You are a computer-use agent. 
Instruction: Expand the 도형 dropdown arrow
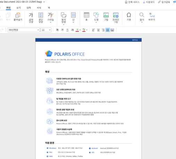click(x=96, y=22)
